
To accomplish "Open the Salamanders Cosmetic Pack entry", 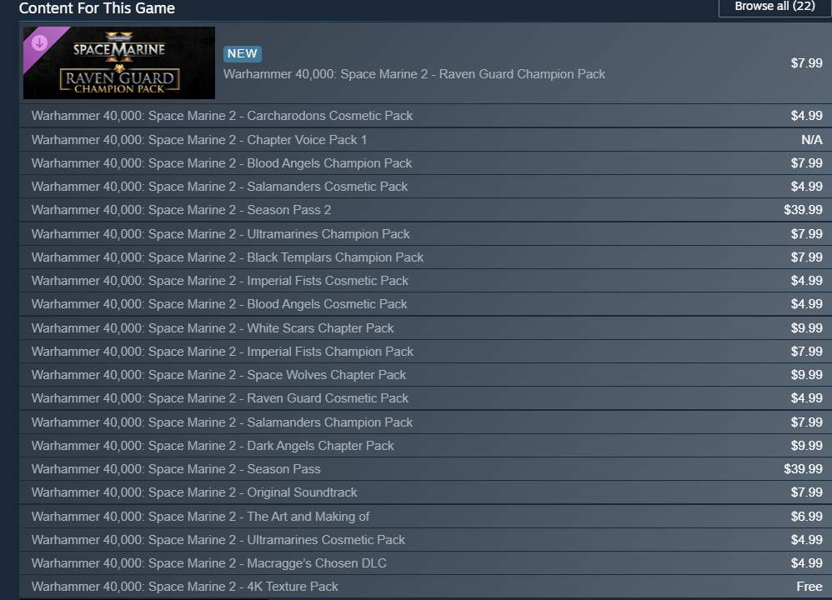I will tap(425, 186).
